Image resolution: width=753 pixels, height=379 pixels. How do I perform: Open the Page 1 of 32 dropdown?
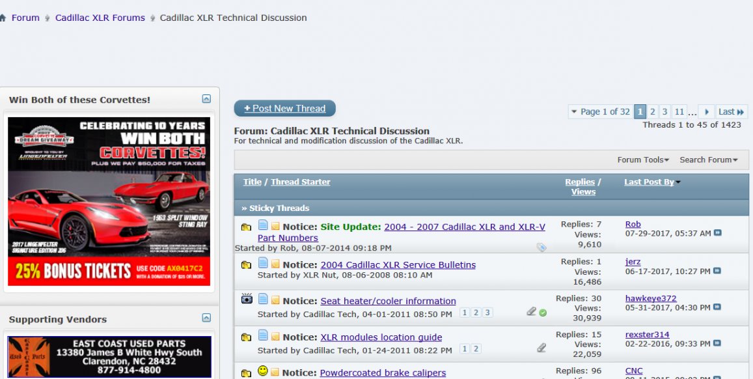[600, 111]
